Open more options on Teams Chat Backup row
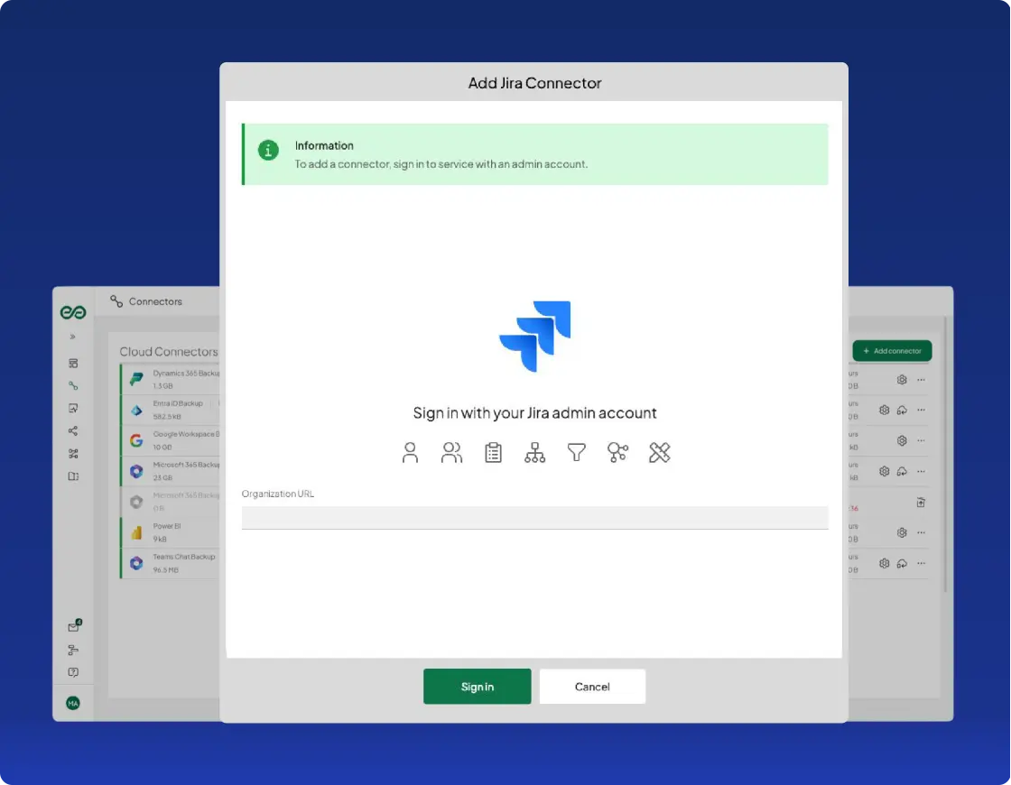The image size is (1011, 785). pos(921,563)
